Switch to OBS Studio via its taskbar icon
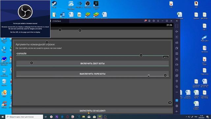This screenshot has height=119, width=211. click(105, 117)
